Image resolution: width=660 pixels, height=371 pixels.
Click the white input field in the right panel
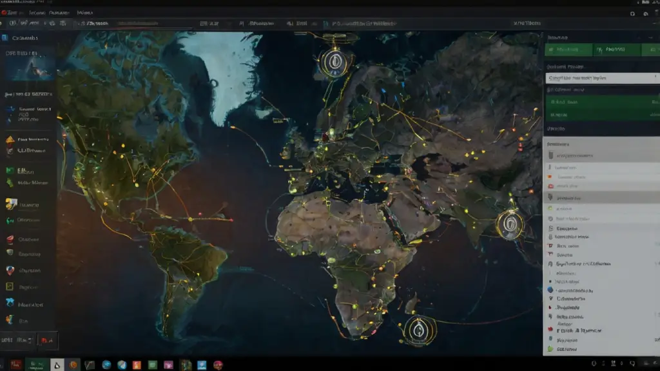coord(601,78)
